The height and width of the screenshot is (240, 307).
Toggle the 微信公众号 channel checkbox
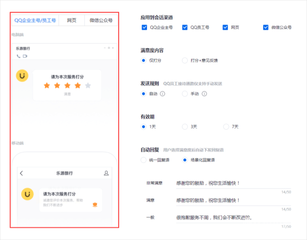point(266,27)
